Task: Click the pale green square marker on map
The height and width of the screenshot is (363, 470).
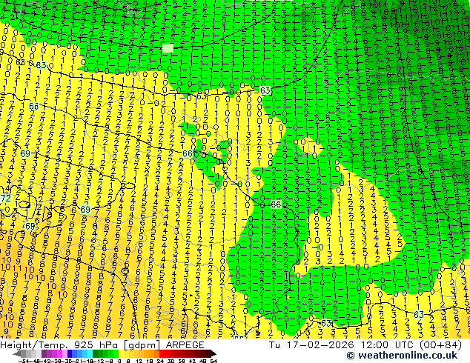Action: (168, 48)
